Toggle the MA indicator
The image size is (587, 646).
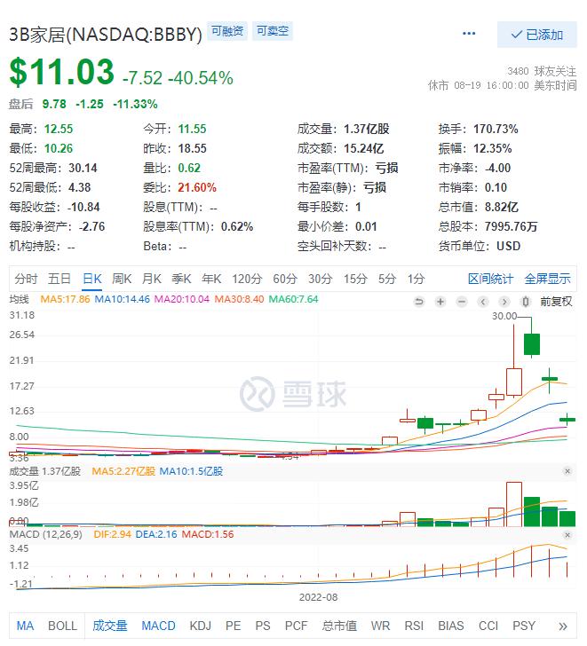click(x=25, y=626)
